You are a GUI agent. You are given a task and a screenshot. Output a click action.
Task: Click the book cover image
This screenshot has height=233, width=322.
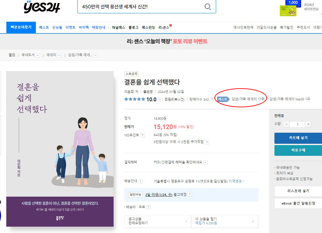[60, 149]
